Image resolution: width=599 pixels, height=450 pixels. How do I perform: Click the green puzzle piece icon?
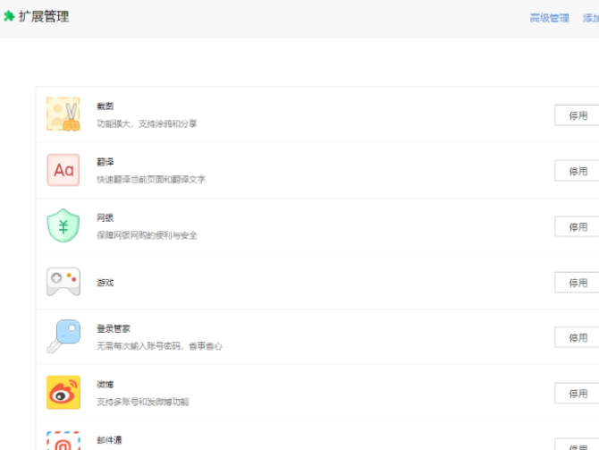[x=9, y=16]
